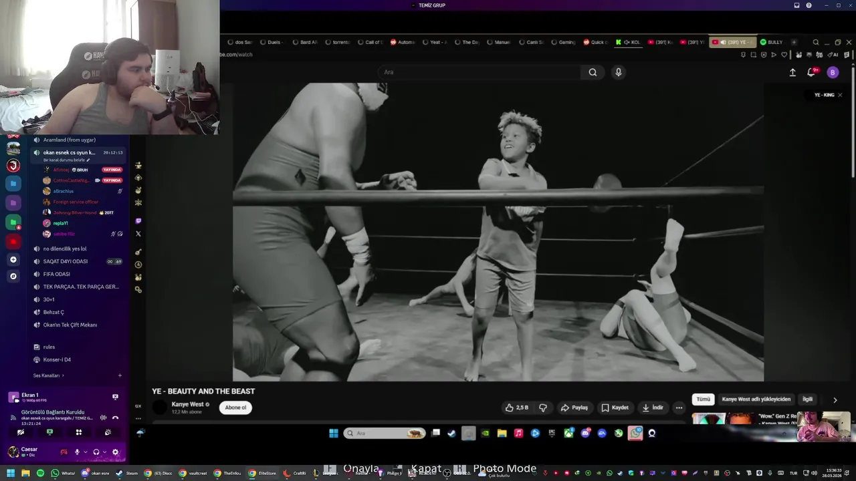The height and width of the screenshot is (481, 856).
Task: Click the Windows Start button in streamed taskbar
Action: (x=333, y=433)
